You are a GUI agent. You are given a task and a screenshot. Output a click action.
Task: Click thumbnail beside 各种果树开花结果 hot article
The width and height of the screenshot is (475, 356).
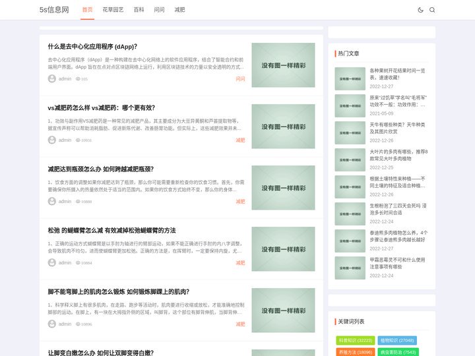point(350,78)
